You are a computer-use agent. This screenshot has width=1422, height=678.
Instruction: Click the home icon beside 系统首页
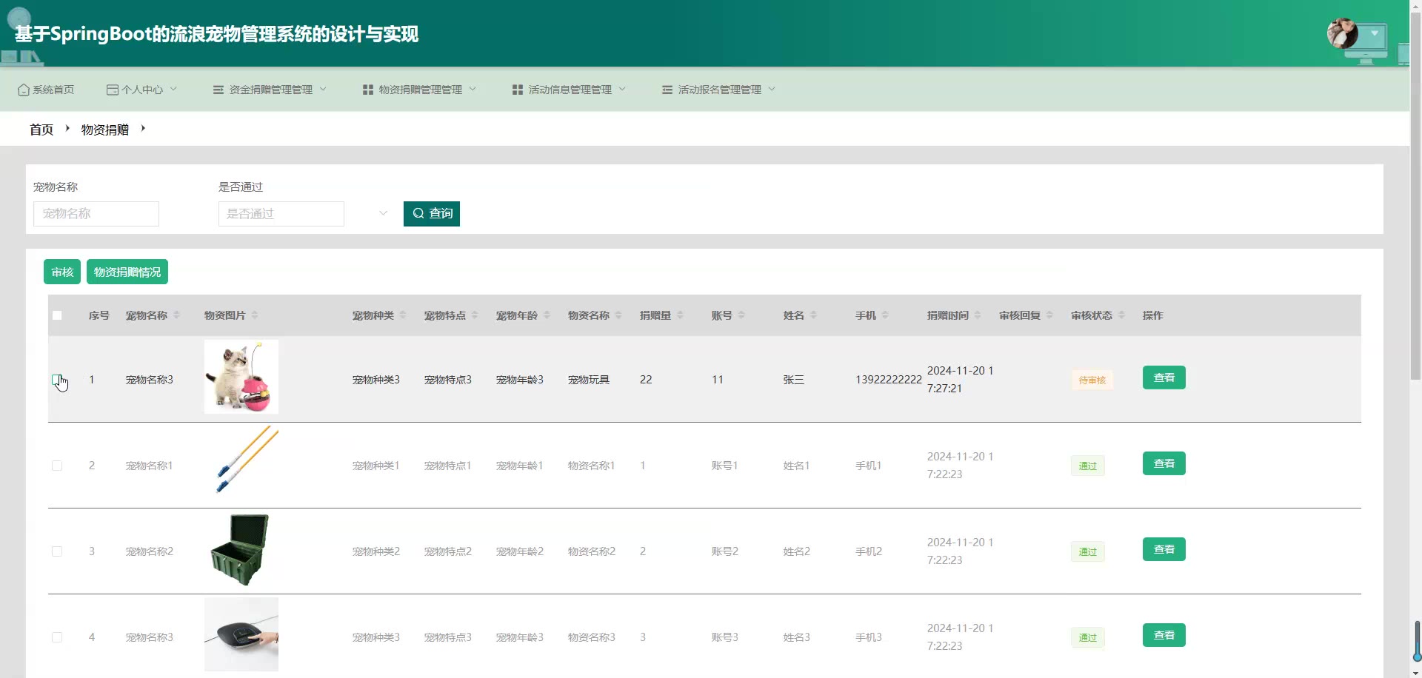coord(24,90)
